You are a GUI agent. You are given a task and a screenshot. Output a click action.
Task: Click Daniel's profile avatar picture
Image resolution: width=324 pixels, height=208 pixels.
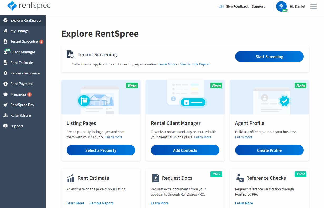(x=281, y=6)
